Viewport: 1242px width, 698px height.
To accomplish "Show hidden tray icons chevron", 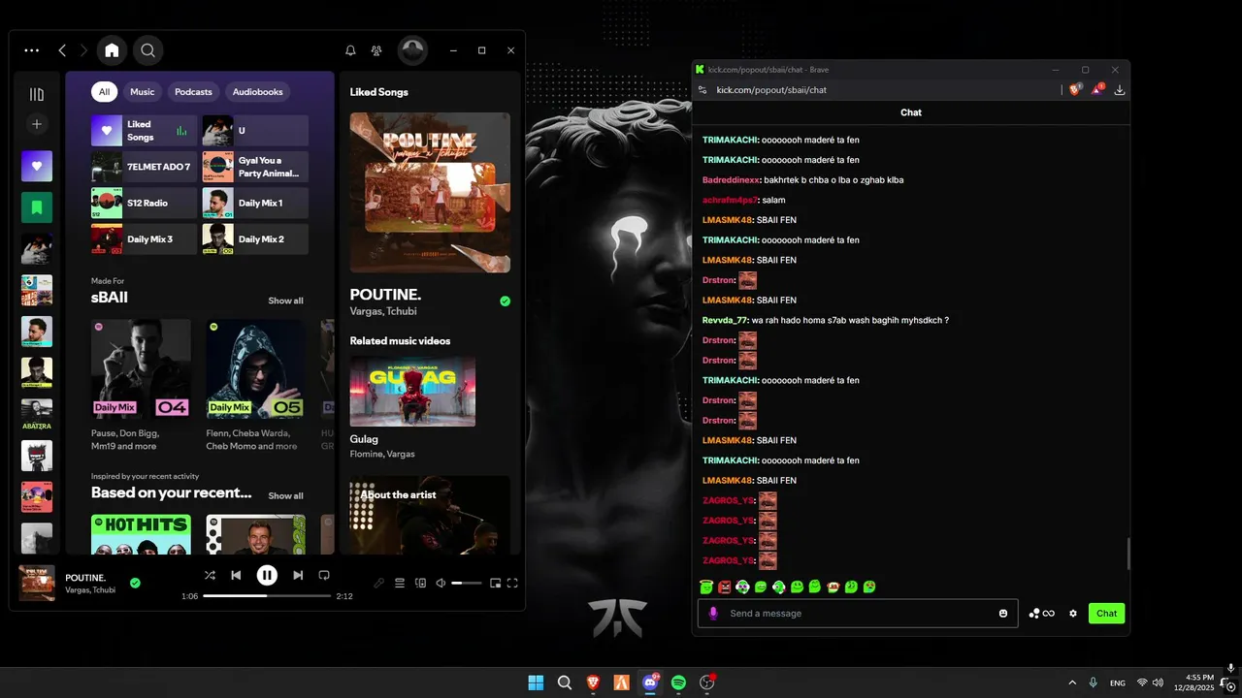I will pos(1071,682).
